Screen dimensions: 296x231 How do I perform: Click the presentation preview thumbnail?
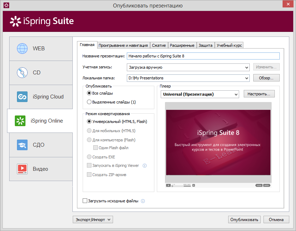click(x=218, y=142)
